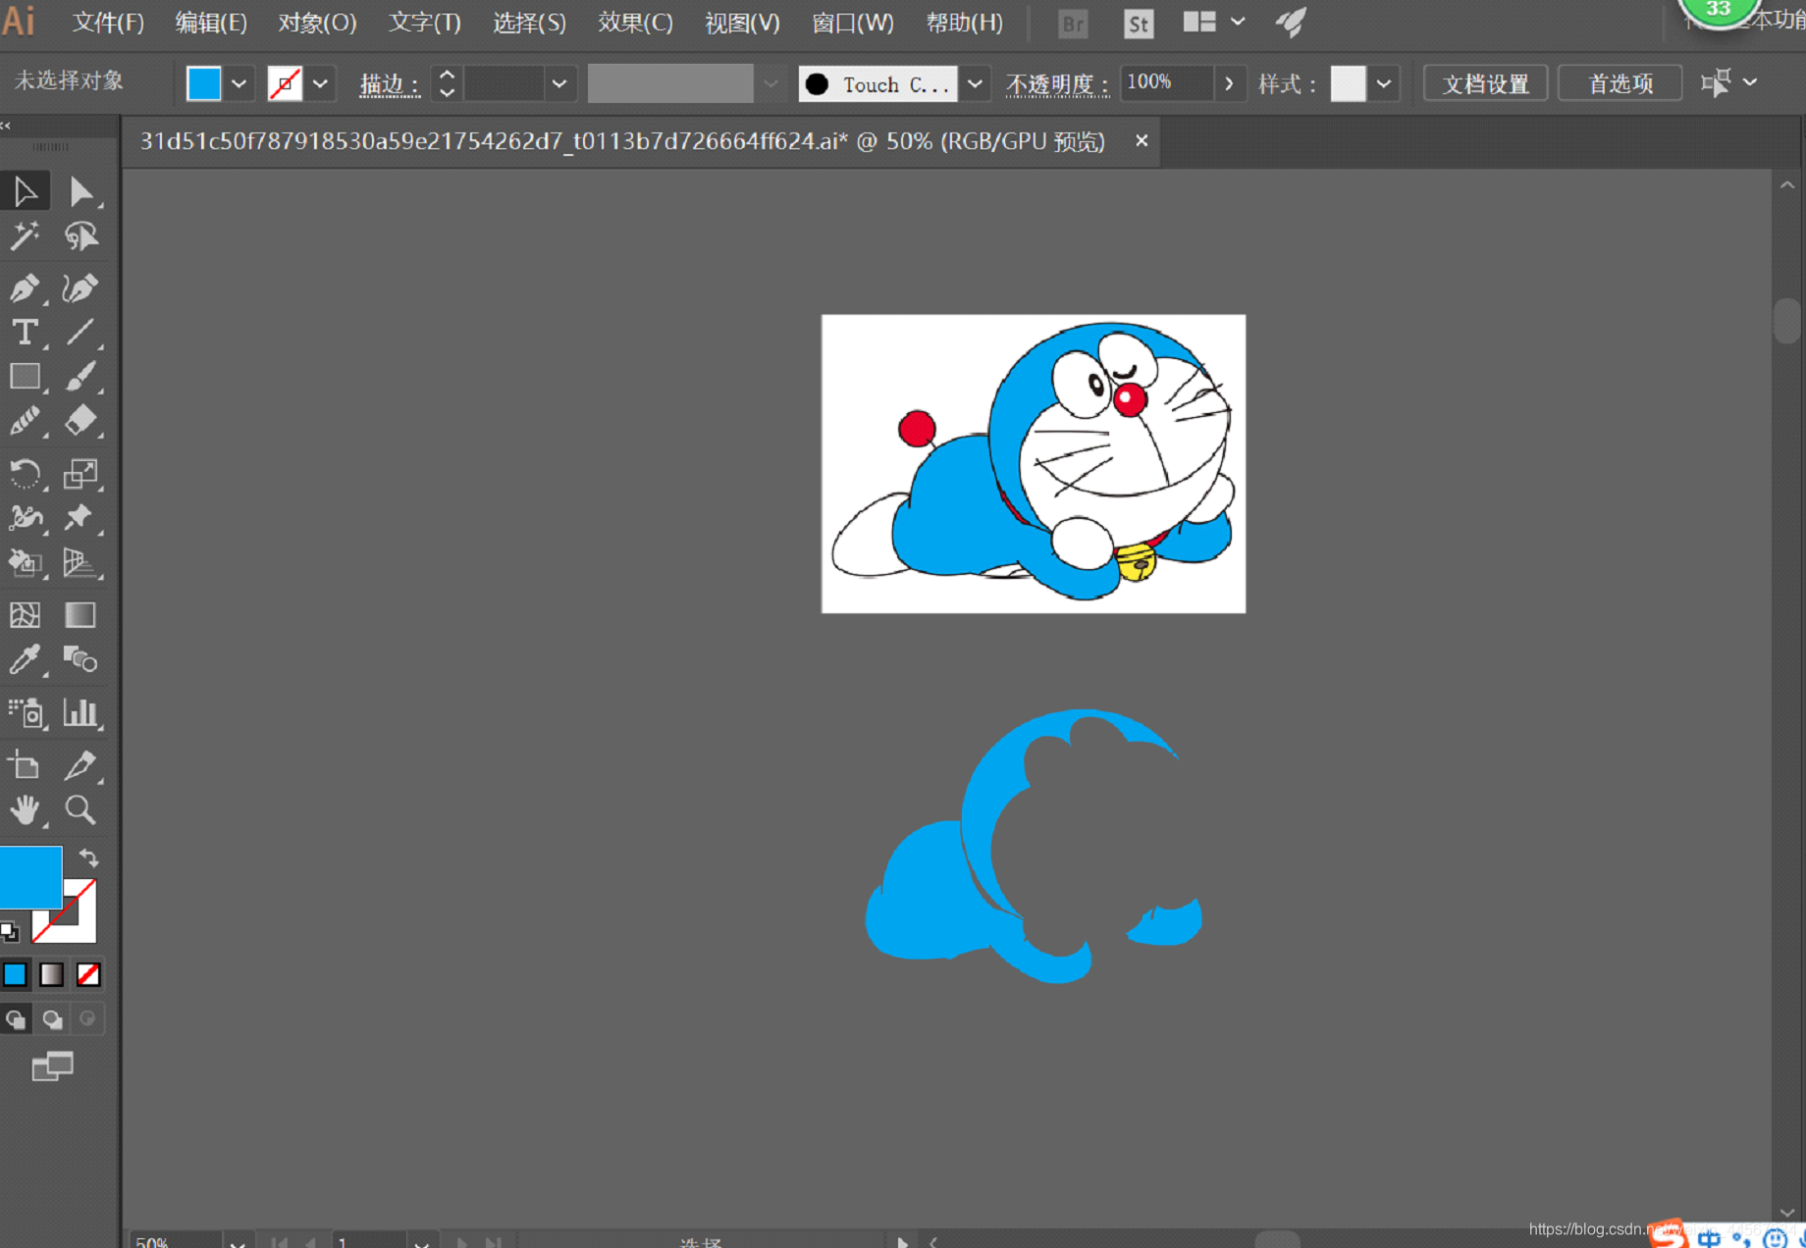Click 首选项 button

point(1620,84)
